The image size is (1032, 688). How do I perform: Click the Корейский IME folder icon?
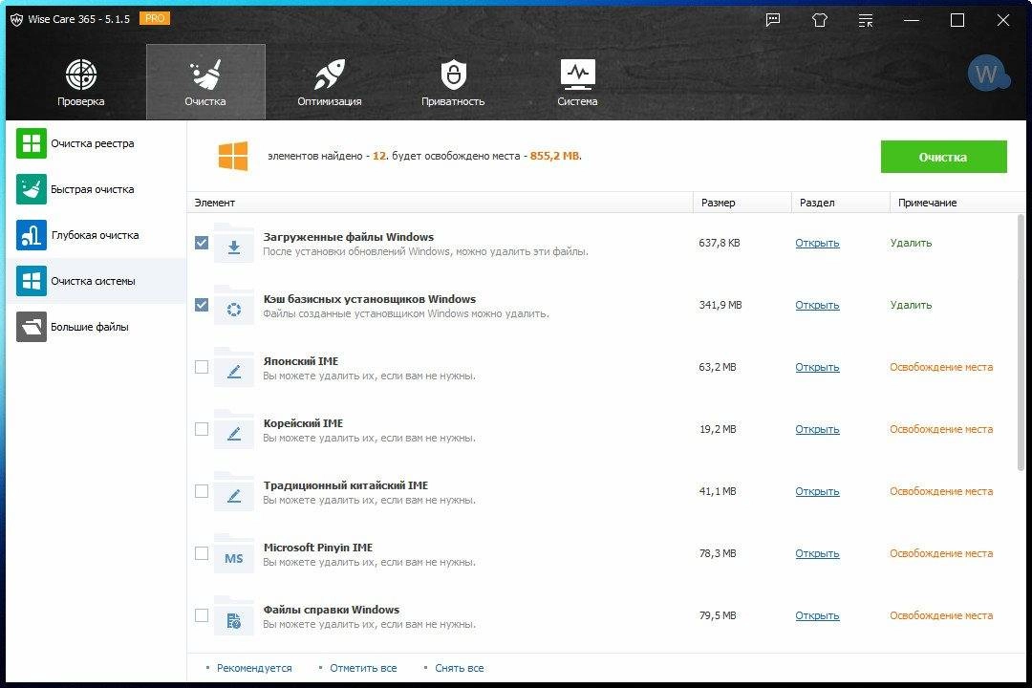click(x=234, y=430)
